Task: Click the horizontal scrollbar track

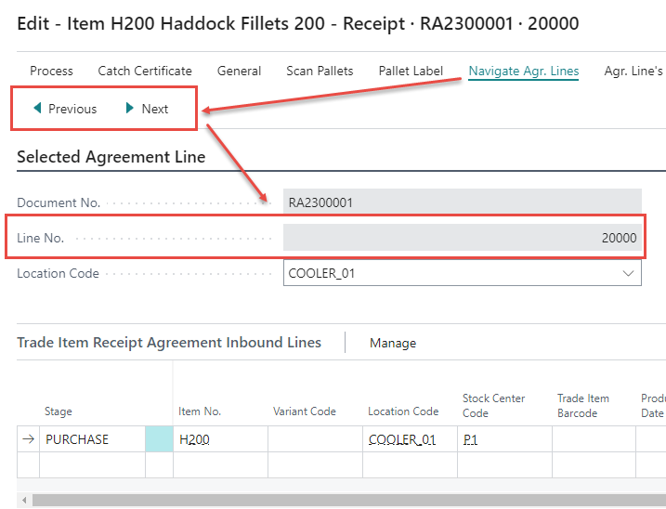Action: tap(344, 501)
